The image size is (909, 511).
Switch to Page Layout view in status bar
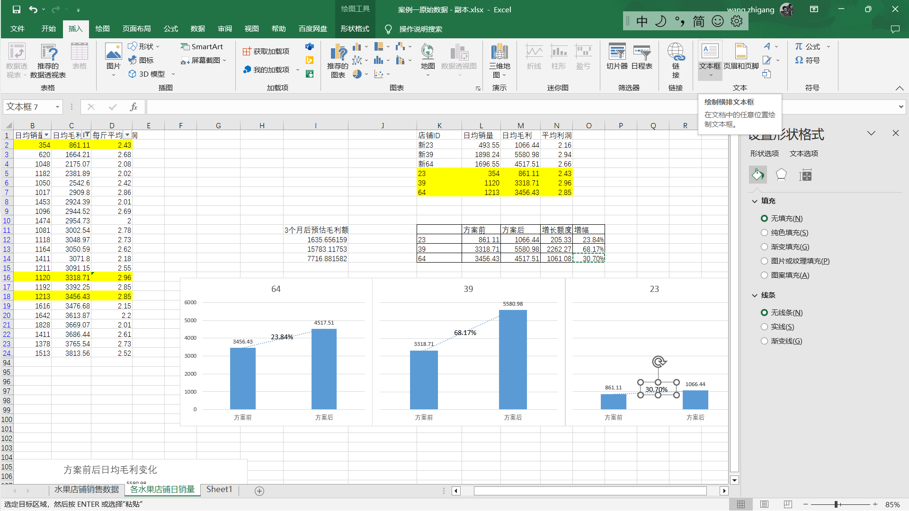(764, 504)
